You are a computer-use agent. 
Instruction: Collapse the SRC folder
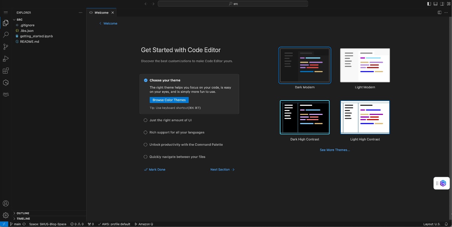pyautogui.click(x=49, y=20)
